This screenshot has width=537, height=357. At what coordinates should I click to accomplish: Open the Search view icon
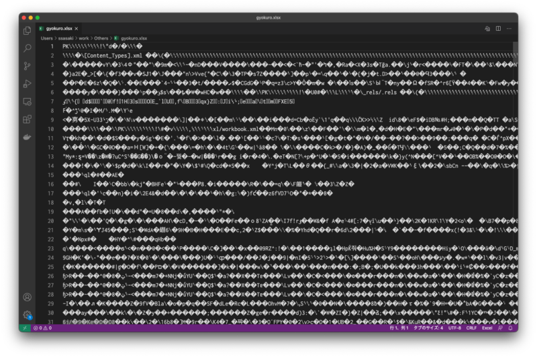(x=28, y=48)
